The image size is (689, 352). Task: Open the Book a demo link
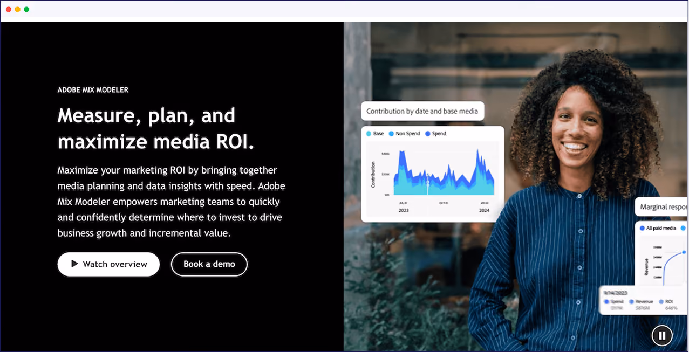tap(209, 264)
